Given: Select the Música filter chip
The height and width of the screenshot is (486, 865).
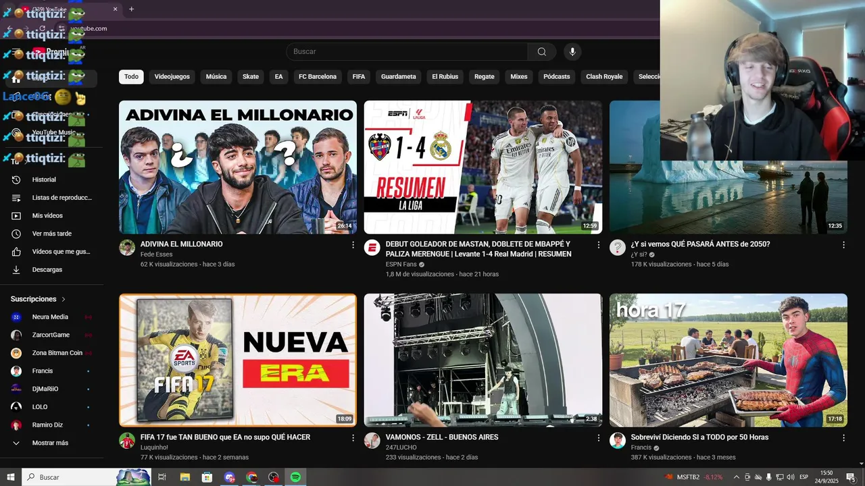Looking at the screenshot, I should 216,77.
